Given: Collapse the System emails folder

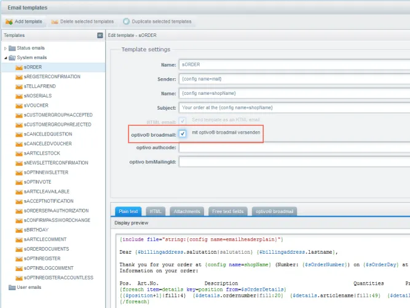Looking at the screenshot, I should coord(6,58).
